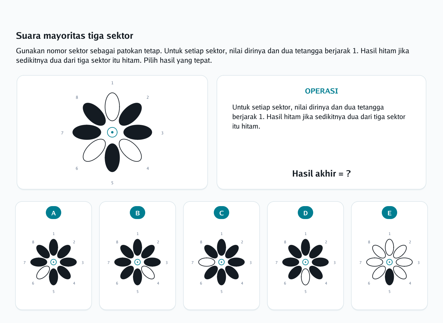
Task: Click the black petal at sector 7 in main diagram
Action: [x=87, y=132]
